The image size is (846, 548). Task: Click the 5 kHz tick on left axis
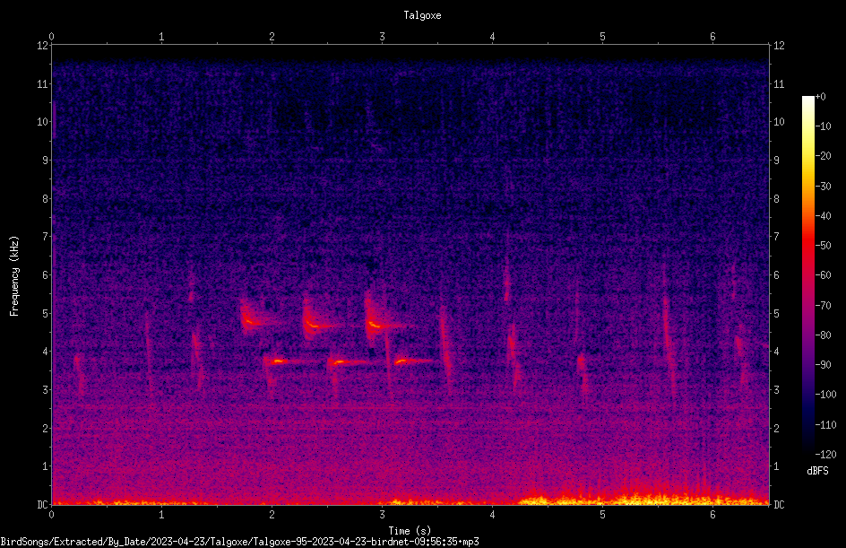(46, 314)
